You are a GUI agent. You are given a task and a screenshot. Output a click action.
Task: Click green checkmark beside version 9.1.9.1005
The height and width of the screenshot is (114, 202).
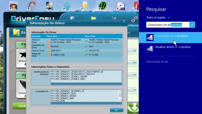pyautogui.click(x=86, y=55)
